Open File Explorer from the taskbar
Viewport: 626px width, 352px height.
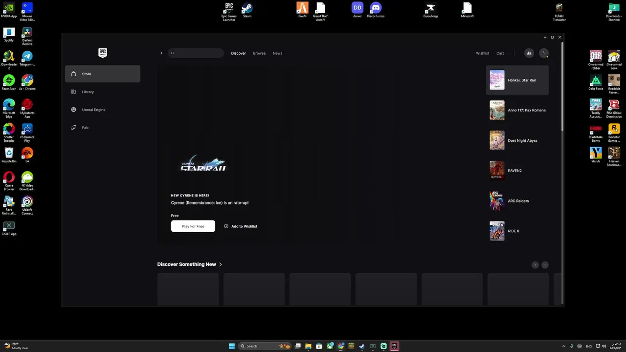[x=308, y=346]
